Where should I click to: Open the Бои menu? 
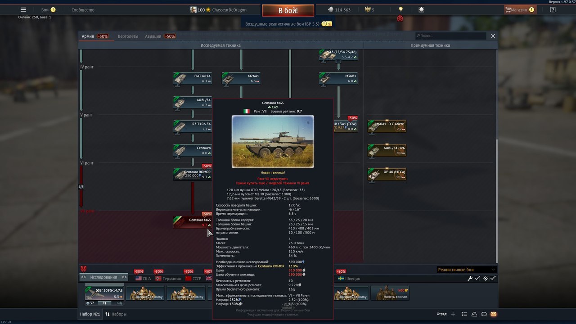[x=48, y=9]
